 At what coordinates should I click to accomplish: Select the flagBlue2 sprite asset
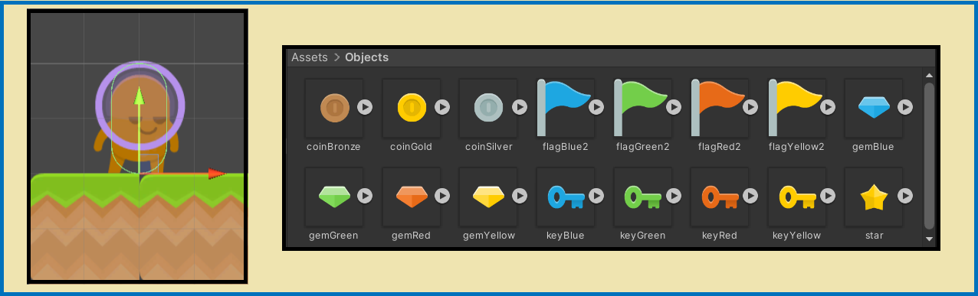(x=565, y=108)
